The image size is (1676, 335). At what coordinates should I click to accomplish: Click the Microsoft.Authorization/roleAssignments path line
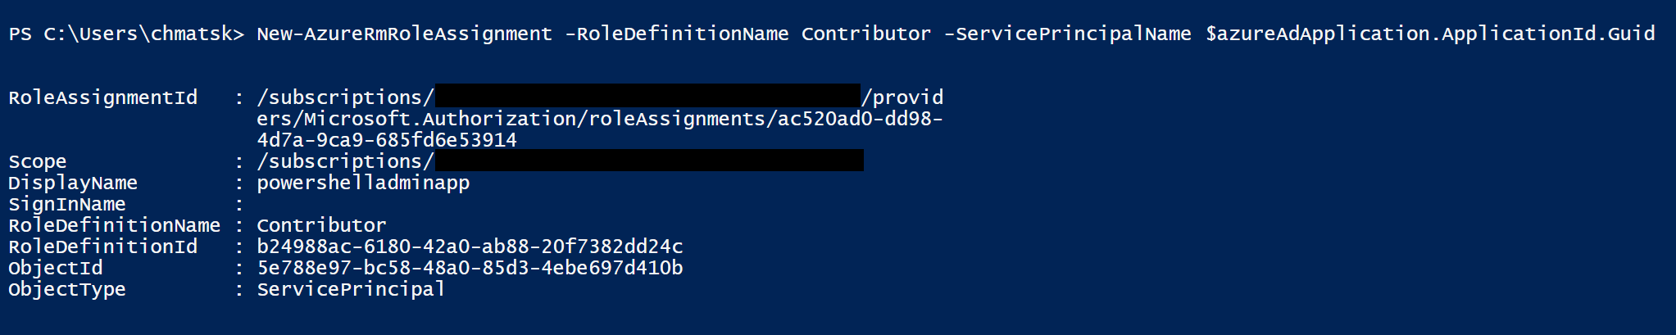tap(600, 120)
